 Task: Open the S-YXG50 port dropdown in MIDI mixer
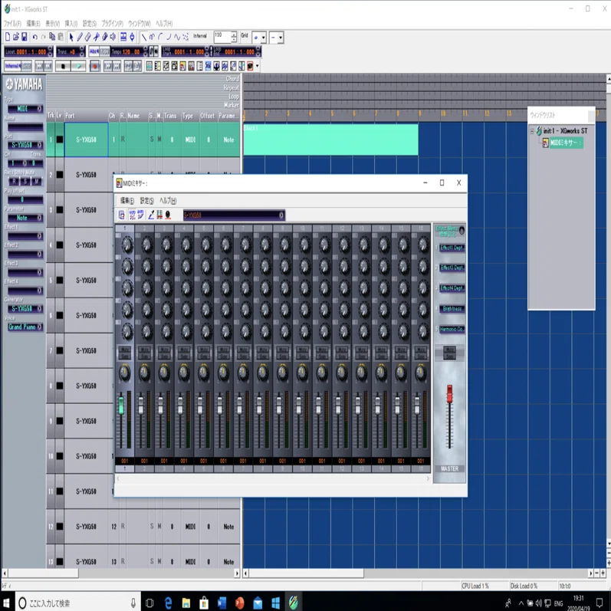pyautogui.click(x=234, y=215)
